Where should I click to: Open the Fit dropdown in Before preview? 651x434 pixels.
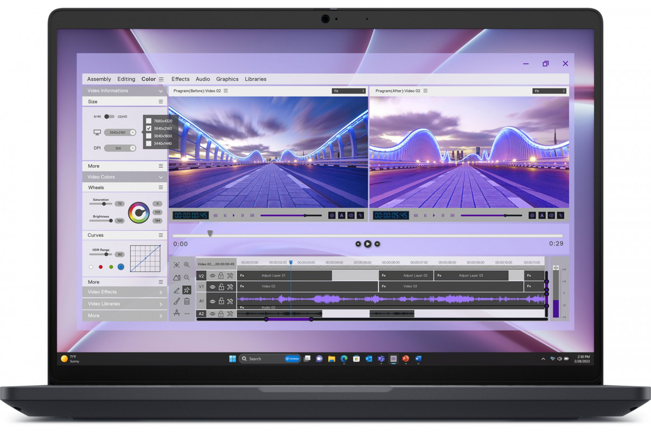(x=349, y=91)
